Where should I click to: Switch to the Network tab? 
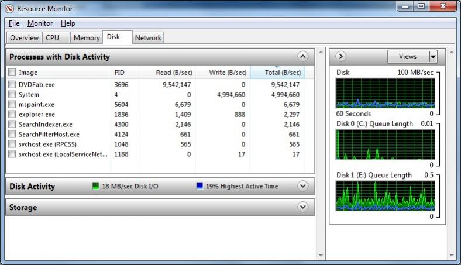148,38
